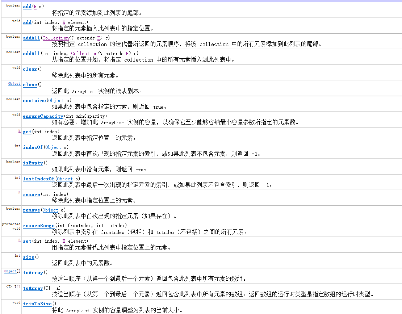Click E return type link for remove(int index)

(19, 193)
